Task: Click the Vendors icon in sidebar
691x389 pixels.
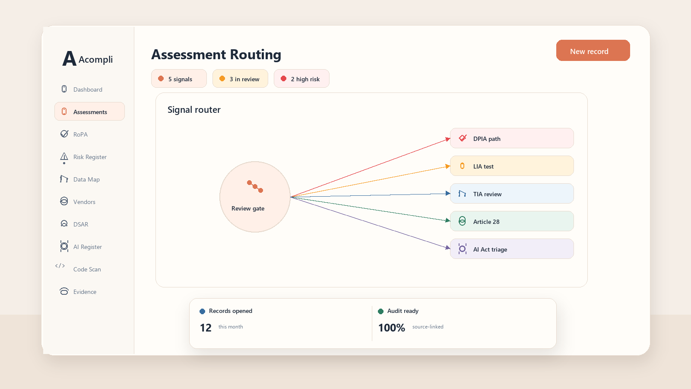Action: tap(64, 201)
